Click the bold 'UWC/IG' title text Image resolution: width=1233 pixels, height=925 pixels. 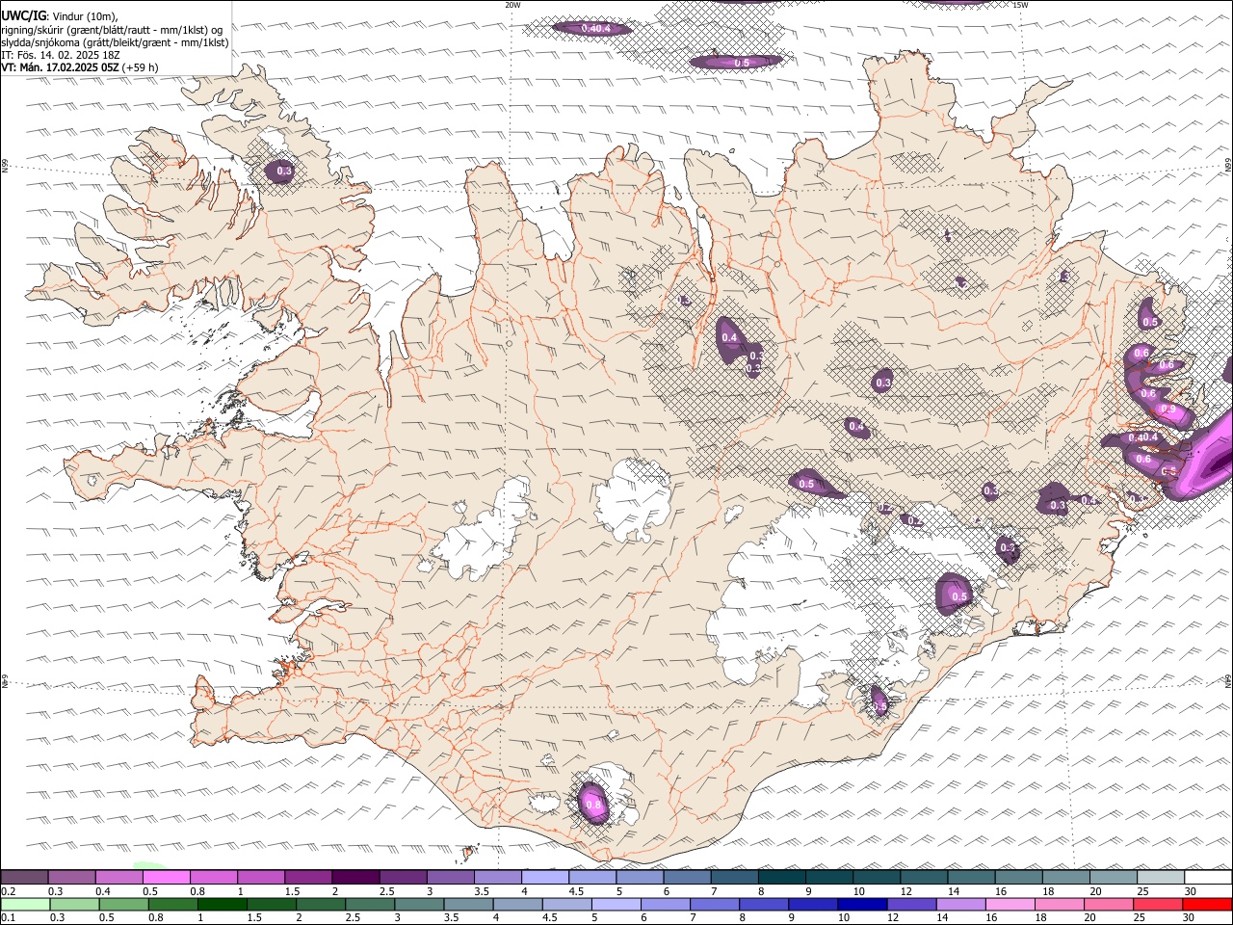coord(23,16)
